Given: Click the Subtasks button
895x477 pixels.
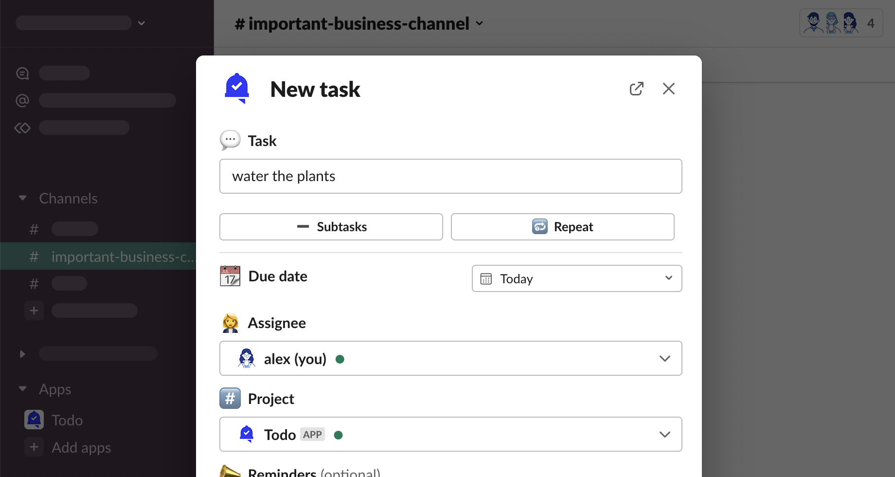Looking at the screenshot, I should 331,227.
